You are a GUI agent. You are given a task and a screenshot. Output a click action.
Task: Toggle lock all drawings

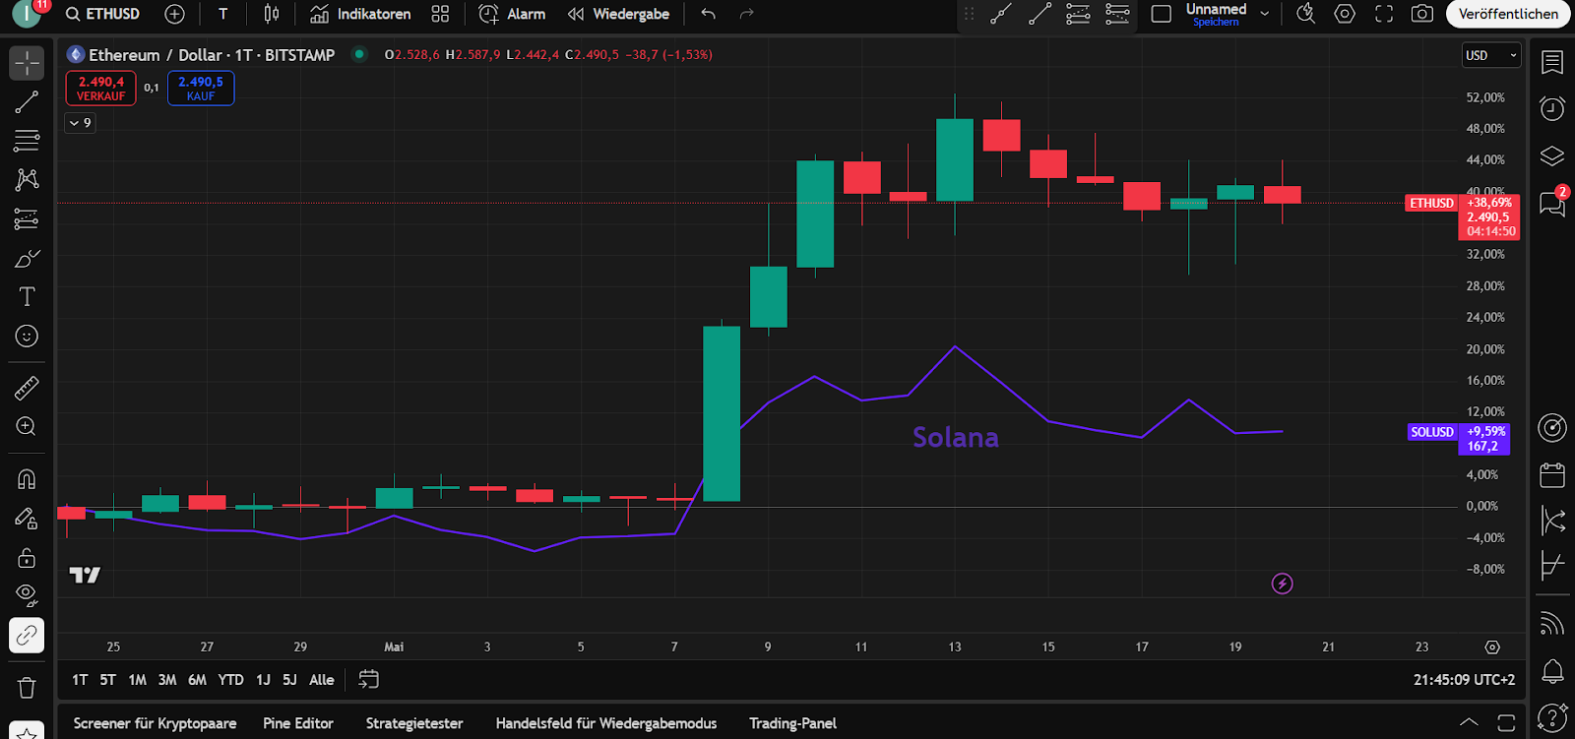(27, 558)
